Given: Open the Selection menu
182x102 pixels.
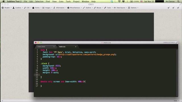Looking at the screenshot, I should (39, 1).
